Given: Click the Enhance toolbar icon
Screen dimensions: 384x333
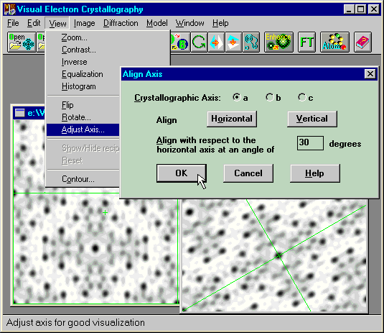Looking at the screenshot, I should pyautogui.click(x=278, y=42).
